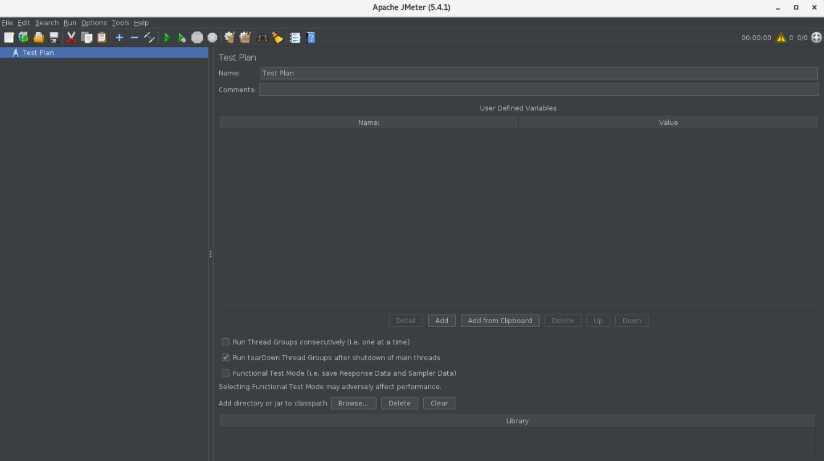The width and height of the screenshot is (824, 461).
Task: Uncheck Run tearDown Thread Groups checkbox
Action: 225,357
